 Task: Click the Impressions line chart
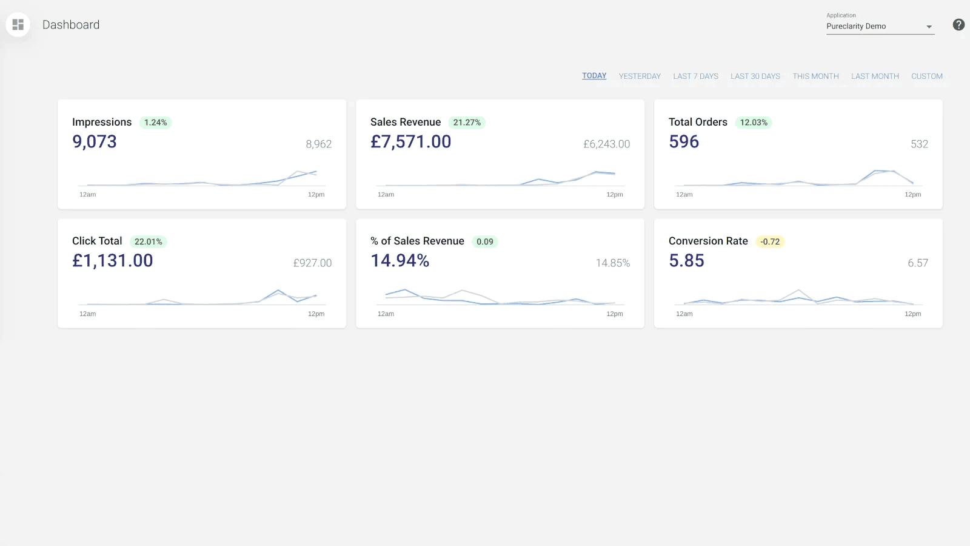[201, 179]
